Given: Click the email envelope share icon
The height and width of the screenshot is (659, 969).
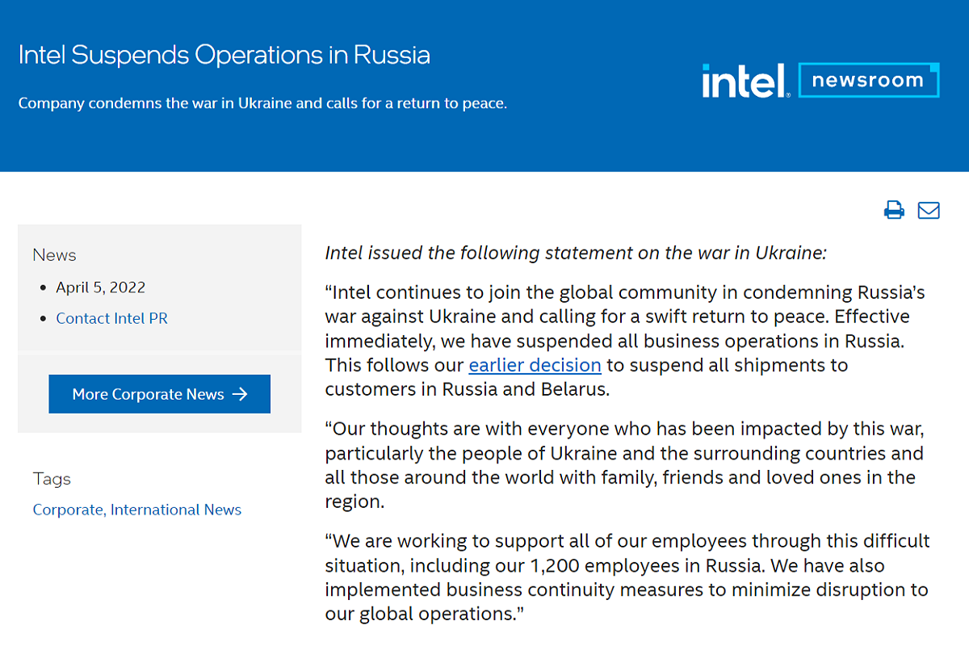Looking at the screenshot, I should coord(929,210).
